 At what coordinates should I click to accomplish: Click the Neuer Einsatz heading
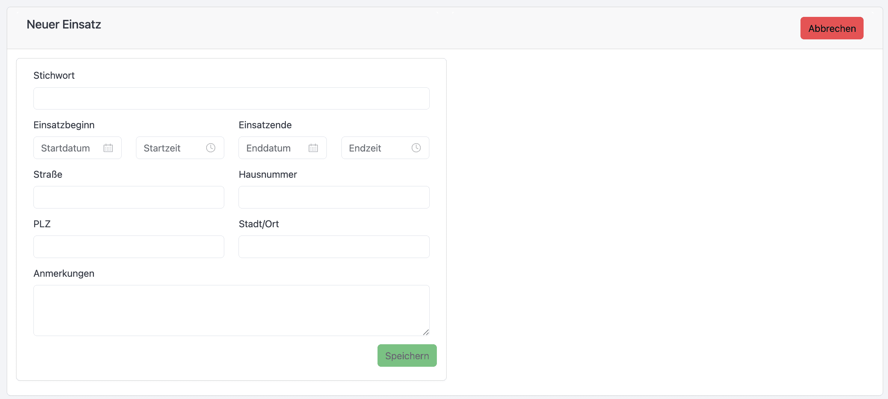(x=64, y=24)
